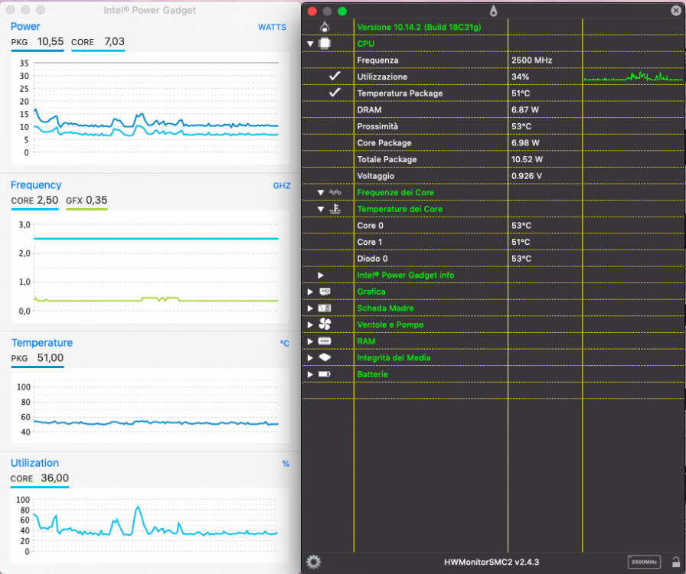
Task: Uncheck the Utilizzazione checkmark
Action: click(x=335, y=76)
